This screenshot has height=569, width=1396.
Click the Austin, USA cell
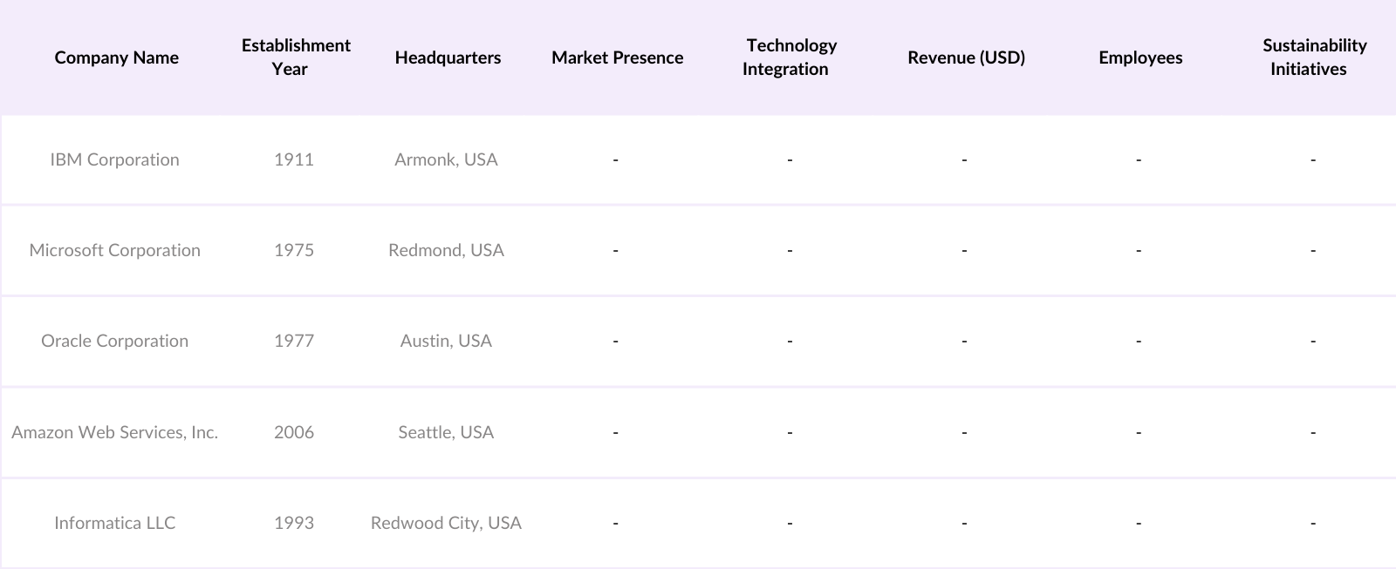pyautogui.click(x=446, y=341)
